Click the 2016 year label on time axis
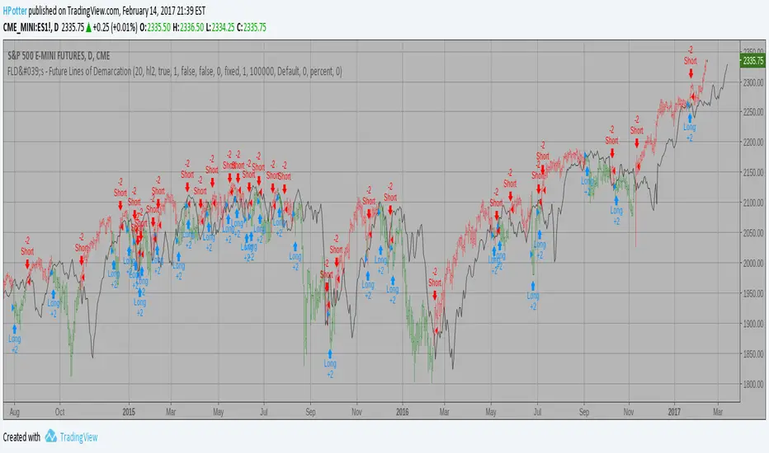The image size is (769, 453). click(x=402, y=412)
